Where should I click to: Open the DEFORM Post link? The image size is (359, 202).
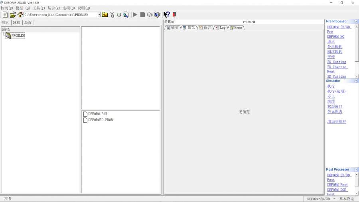point(337,185)
